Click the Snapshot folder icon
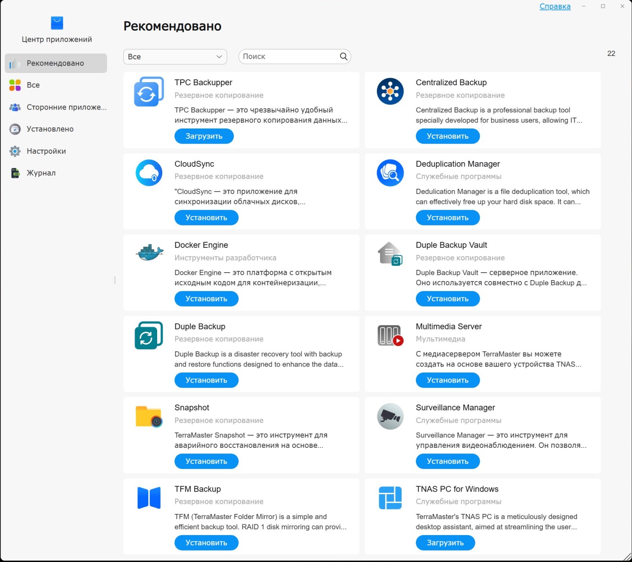This screenshot has width=632, height=562. pos(149,416)
